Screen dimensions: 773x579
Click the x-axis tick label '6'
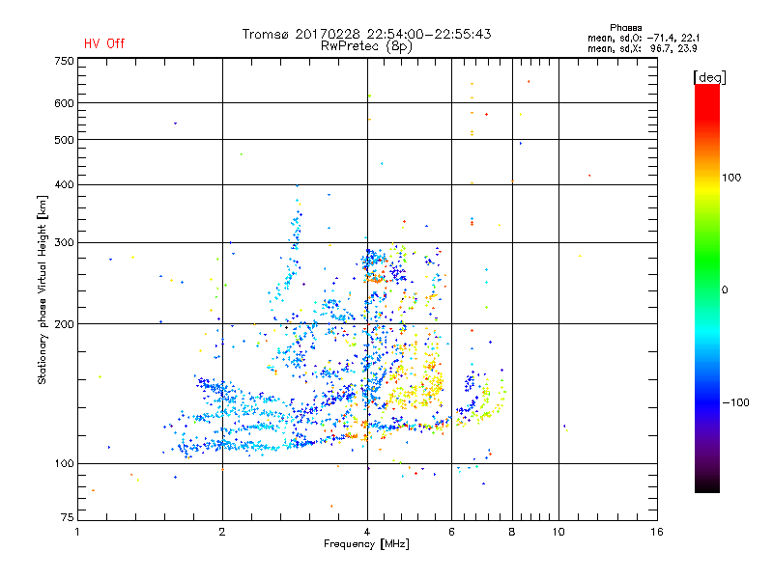(451, 532)
